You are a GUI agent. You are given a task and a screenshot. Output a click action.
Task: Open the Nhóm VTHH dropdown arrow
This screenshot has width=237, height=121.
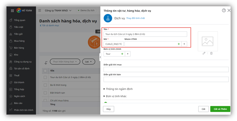click(184, 44)
